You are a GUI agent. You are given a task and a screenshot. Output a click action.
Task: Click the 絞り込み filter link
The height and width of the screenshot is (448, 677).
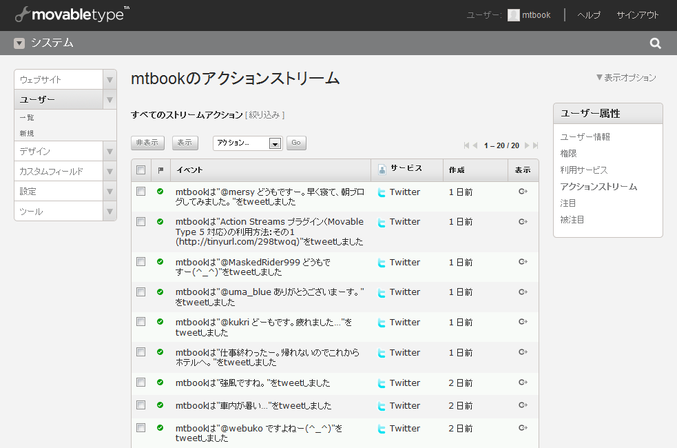tap(264, 115)
